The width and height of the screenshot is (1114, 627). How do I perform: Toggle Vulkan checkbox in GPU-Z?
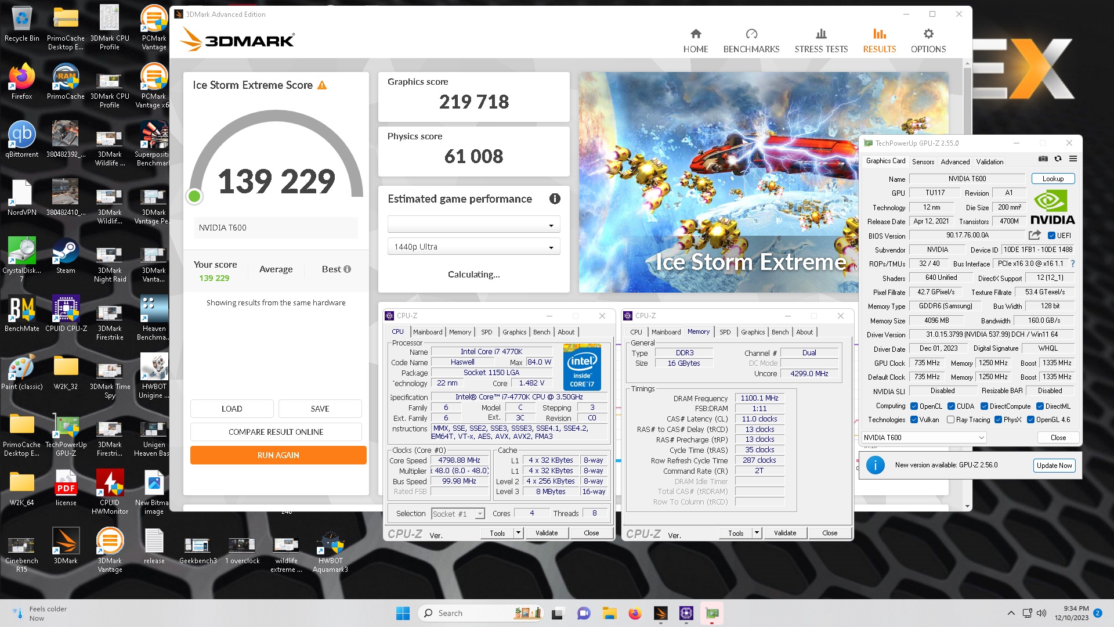click(914, 420)
